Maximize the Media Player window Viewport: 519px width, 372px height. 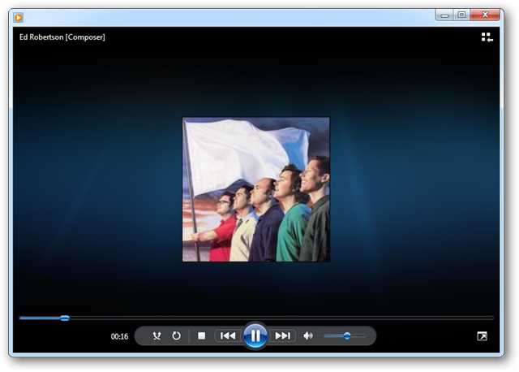(x=461, y=15)
